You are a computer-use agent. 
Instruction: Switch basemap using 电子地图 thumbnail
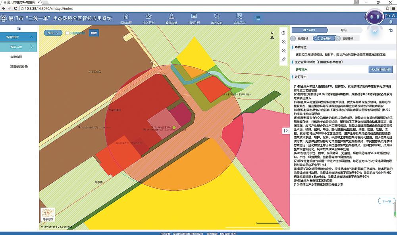point(47,215)
